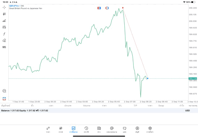This screenshot has width=198, height=138.
Task: Click the red-blue icon at sidebar bottom
Action: (4, 99)
